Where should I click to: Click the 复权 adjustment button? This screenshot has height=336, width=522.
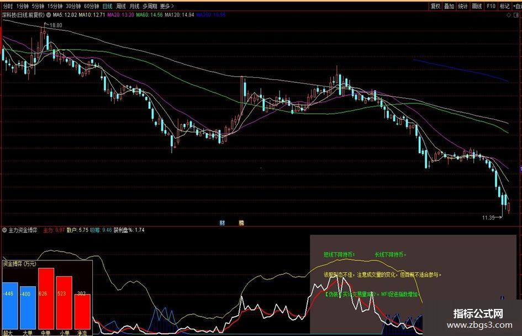435,6
